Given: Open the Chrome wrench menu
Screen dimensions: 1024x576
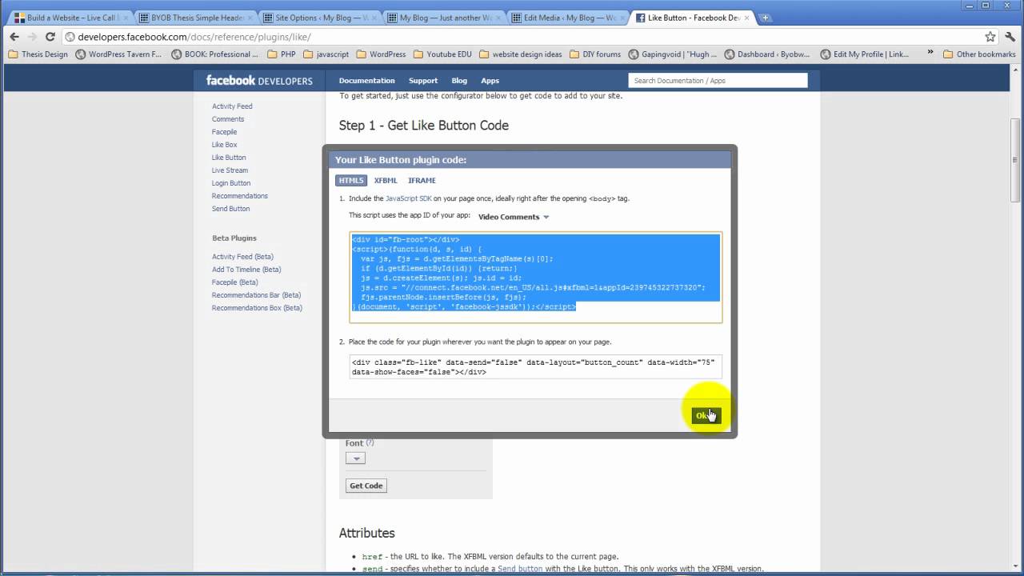Looking at the screenshot, I should [x=1009, y=37].
